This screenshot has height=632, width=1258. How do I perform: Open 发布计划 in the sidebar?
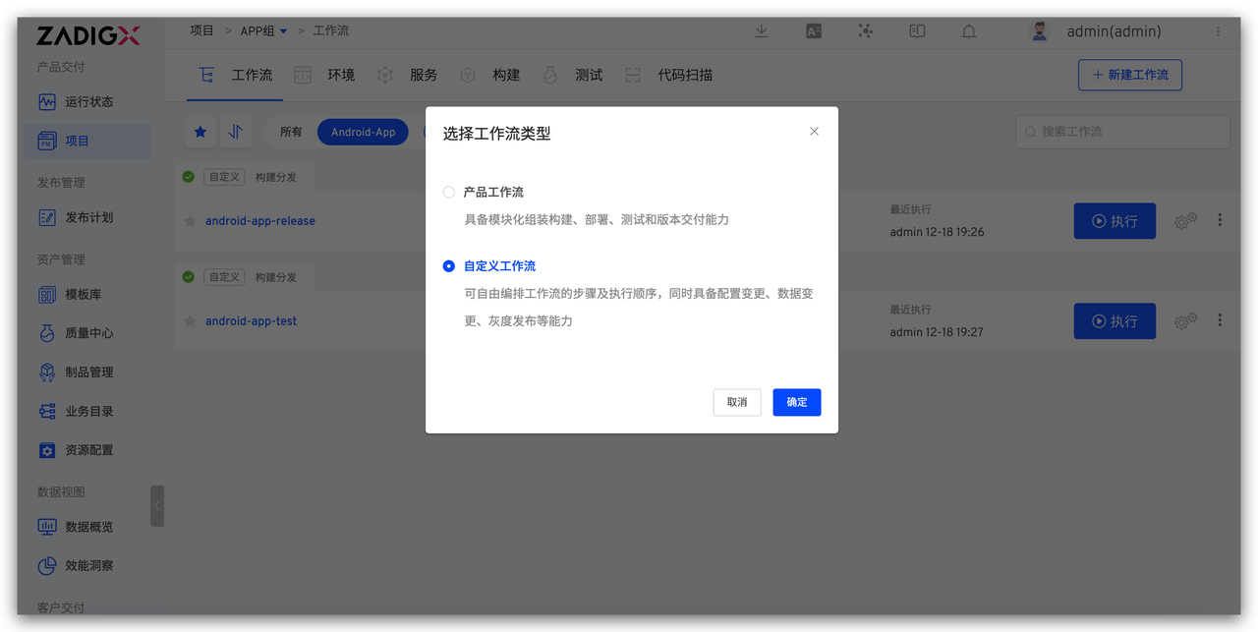click(x=88, y=217)
